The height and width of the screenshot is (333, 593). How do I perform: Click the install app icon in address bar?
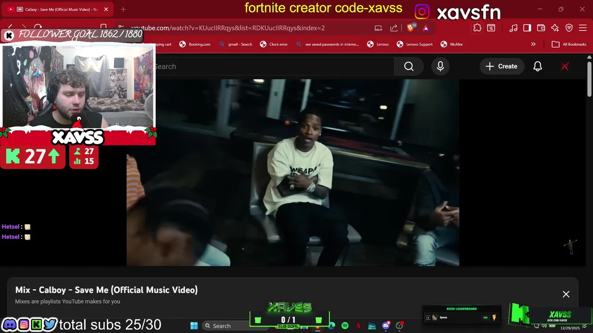pyautogui.click(x=379, y=28)
